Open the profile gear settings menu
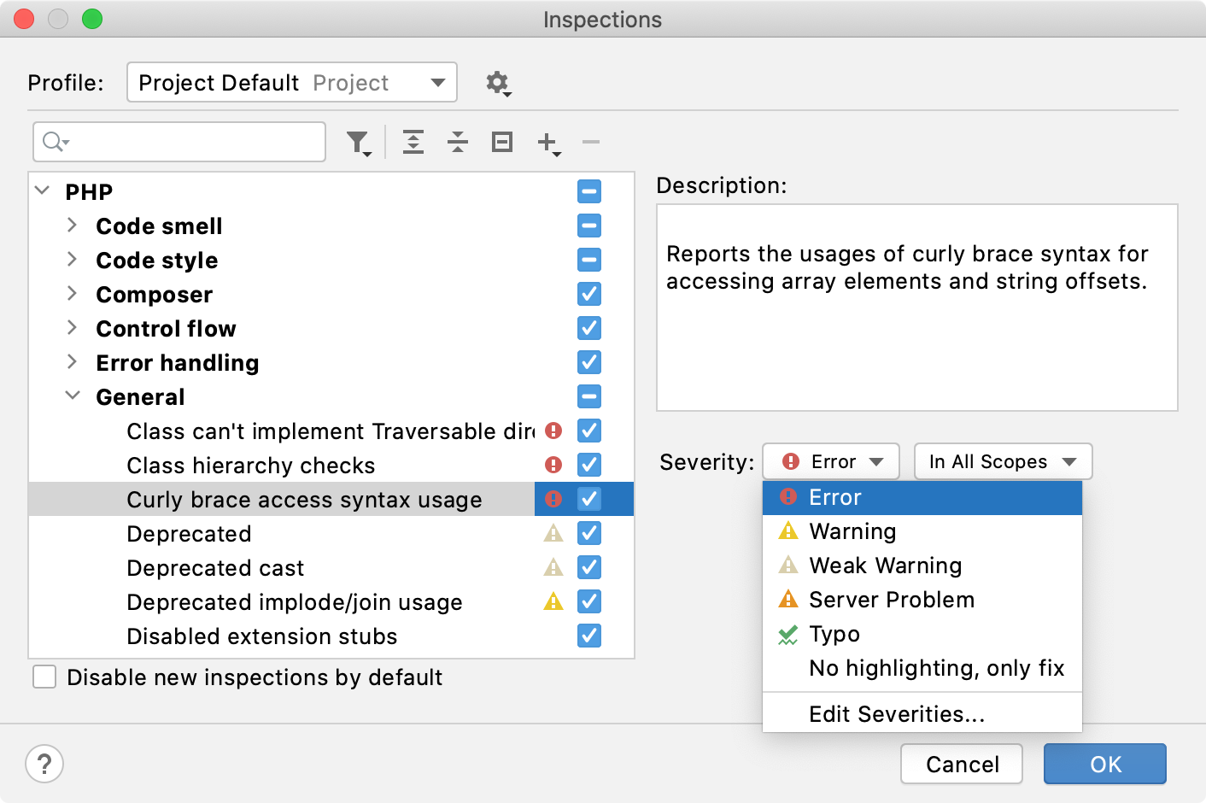Screen dimensions: 1206x803 498,83
